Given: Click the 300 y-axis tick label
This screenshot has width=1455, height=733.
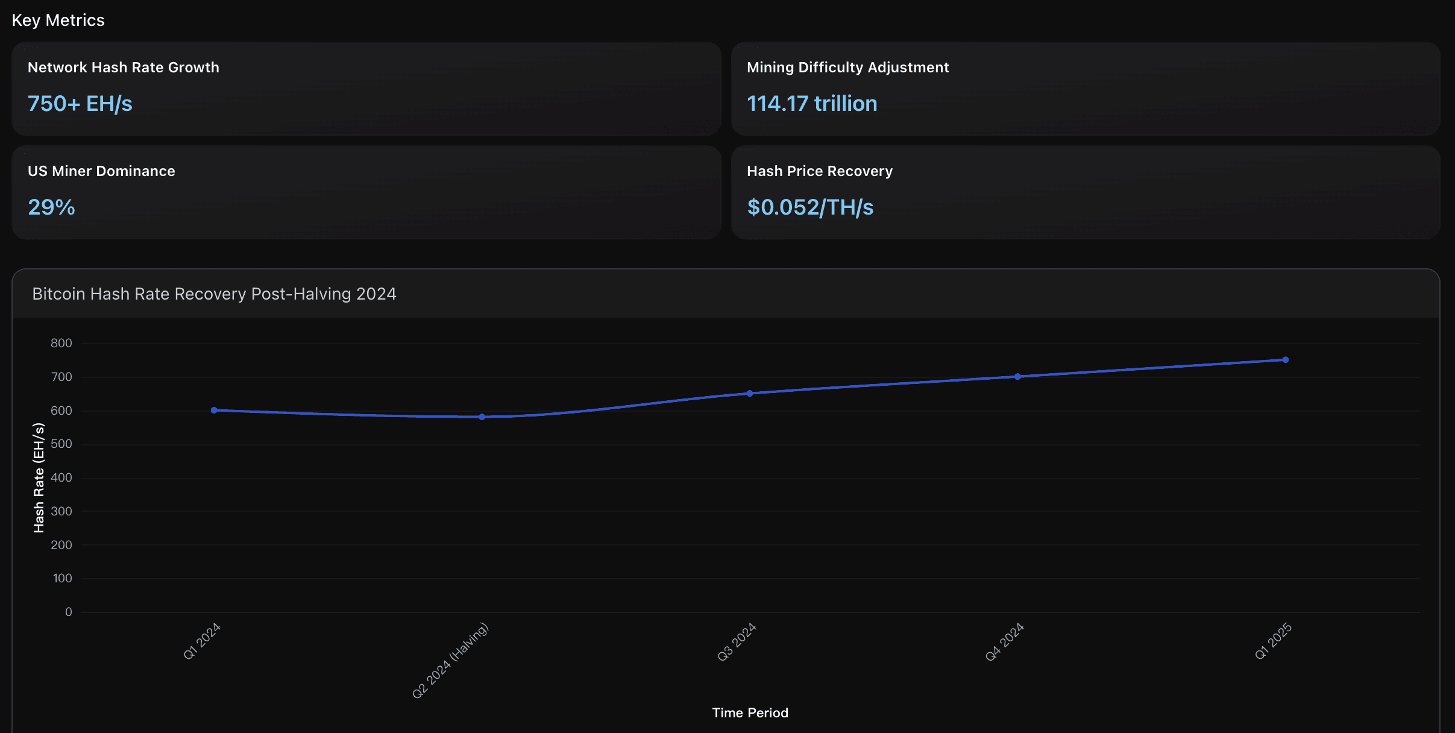Looking at the screenshot, I should tap(61, 512).
